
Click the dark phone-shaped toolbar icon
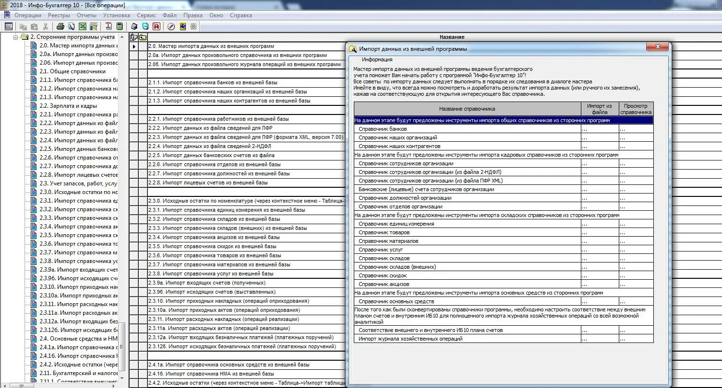click(x=134, y=26)
